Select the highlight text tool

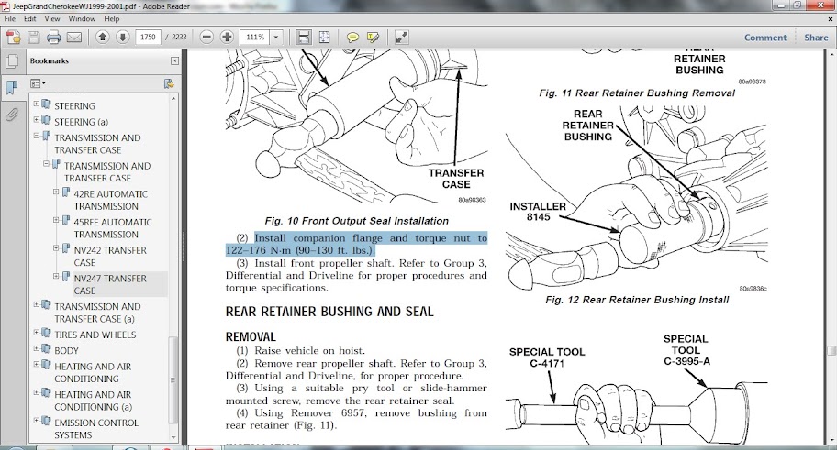pos(373,38)
